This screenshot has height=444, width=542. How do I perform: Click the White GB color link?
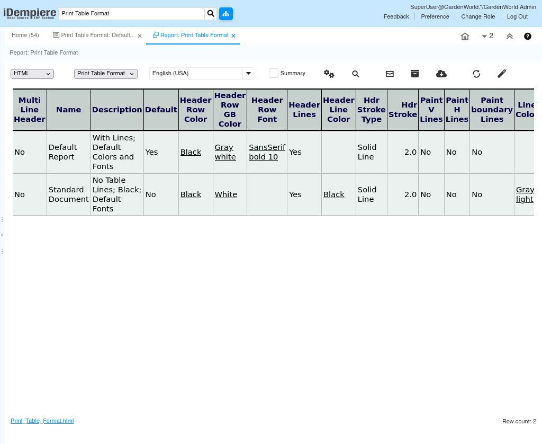click(225, 194)
